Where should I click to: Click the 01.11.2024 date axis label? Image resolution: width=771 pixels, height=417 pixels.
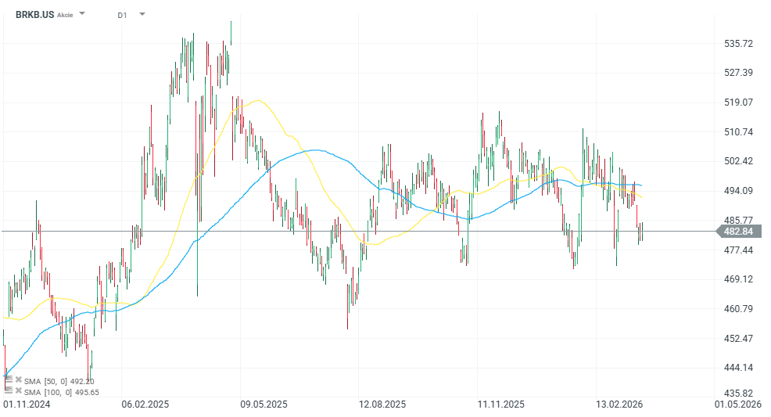tap(27, 404)
